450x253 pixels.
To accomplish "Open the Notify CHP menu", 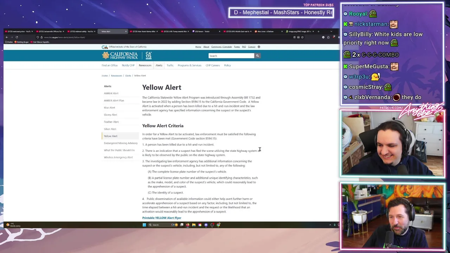I will (x=128, y=65).
